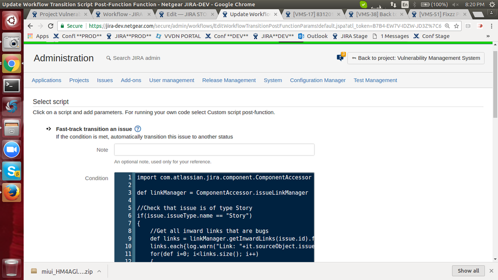Switch to the Project Vulnerab tab

pos(59,14)
